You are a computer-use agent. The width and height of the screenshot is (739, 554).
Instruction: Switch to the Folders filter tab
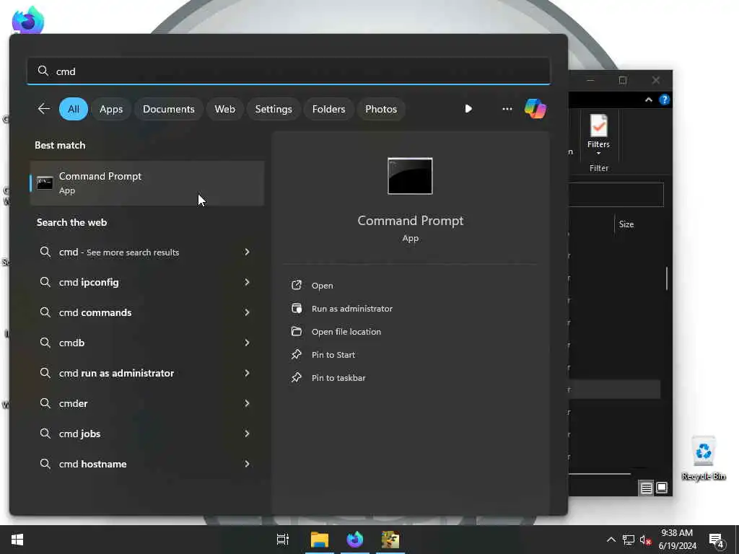click(x=328, y=109)
